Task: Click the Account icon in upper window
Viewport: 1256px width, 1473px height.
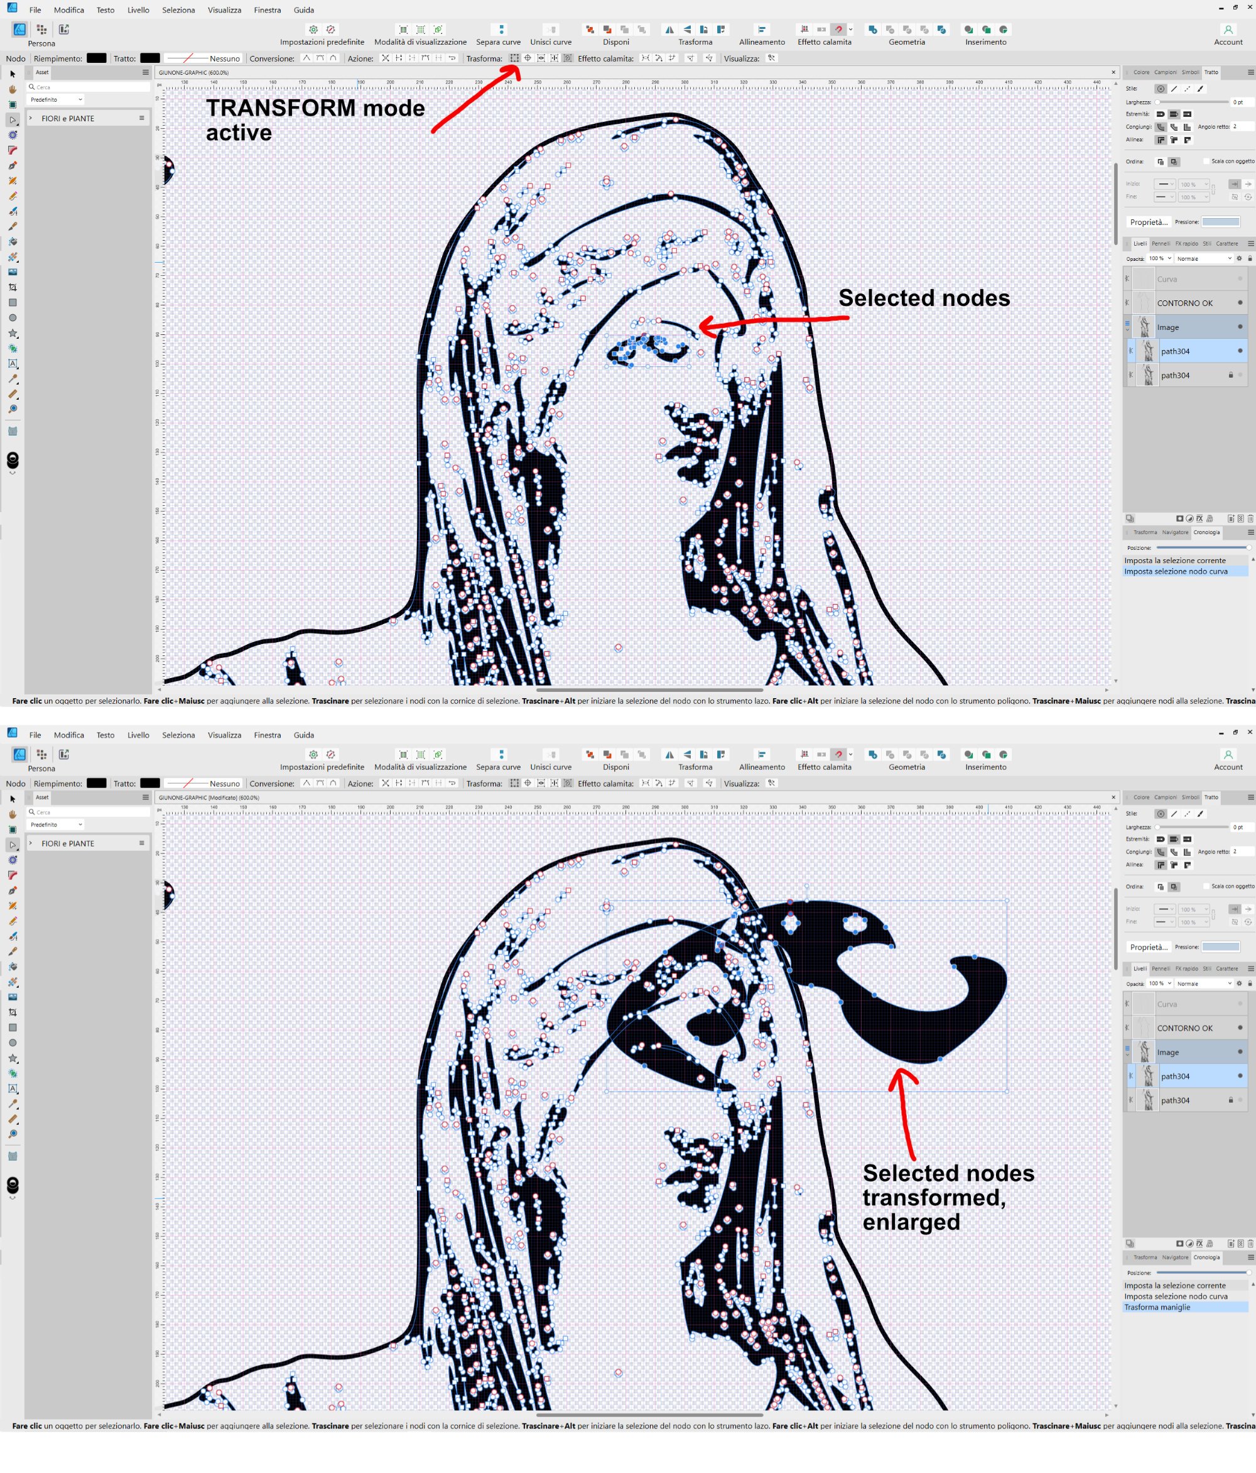Action: [1228, 29]
